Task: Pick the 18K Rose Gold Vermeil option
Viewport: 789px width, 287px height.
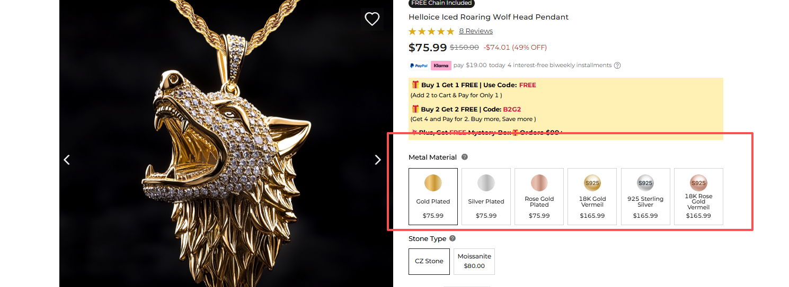Action: [x=698, y=197]
